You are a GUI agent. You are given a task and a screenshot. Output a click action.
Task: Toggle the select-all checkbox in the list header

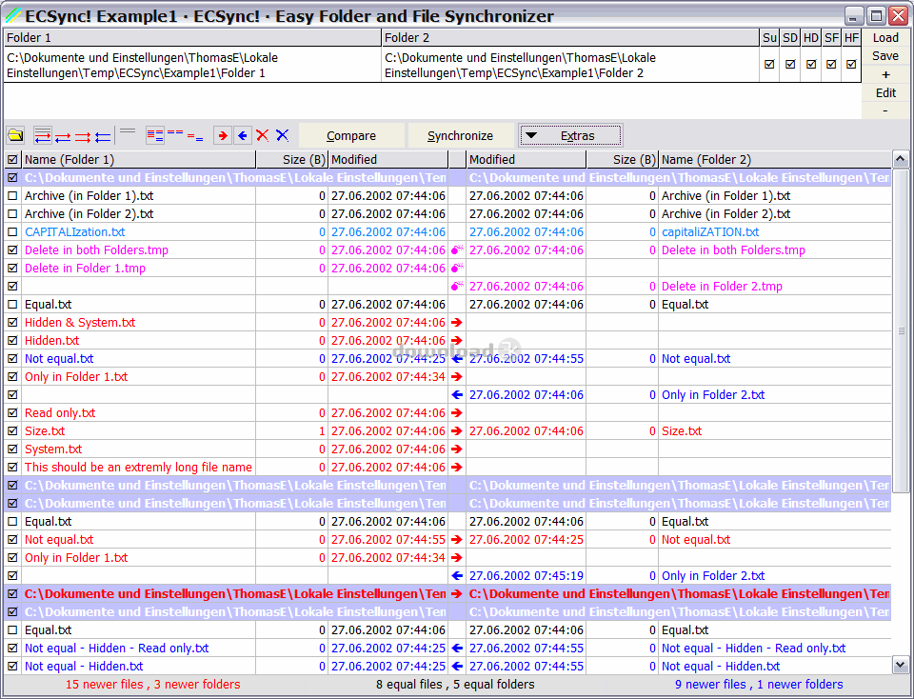12,159
